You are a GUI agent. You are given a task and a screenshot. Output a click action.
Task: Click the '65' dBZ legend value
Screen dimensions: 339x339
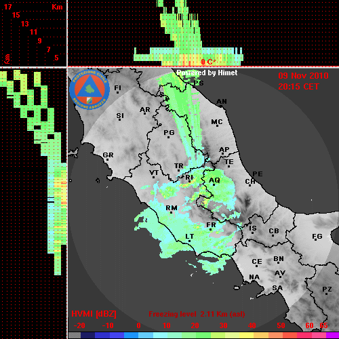tap(323, 325)
